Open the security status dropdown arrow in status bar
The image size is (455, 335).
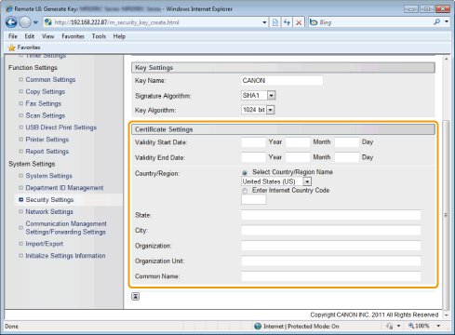[x=398, y=326]
